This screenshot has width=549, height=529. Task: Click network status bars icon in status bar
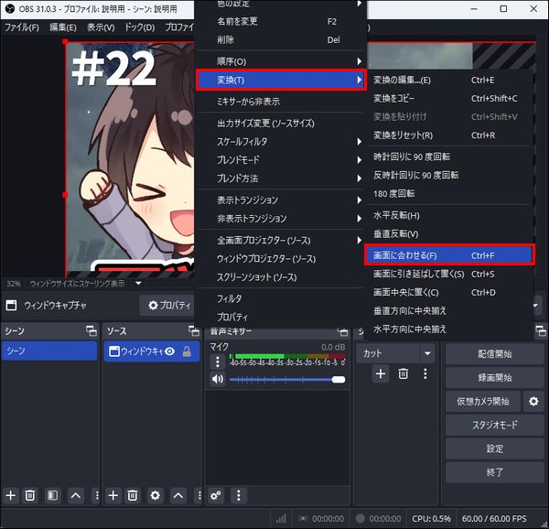(x=281, y=519)
